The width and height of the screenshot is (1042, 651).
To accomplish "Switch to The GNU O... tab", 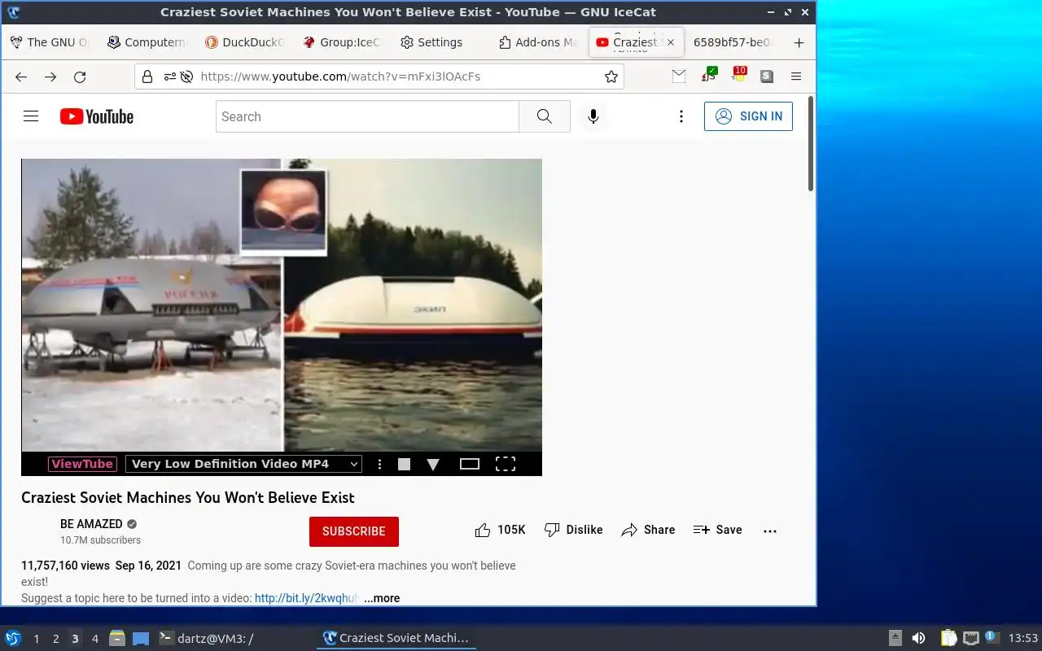I will tap(50, 42).
